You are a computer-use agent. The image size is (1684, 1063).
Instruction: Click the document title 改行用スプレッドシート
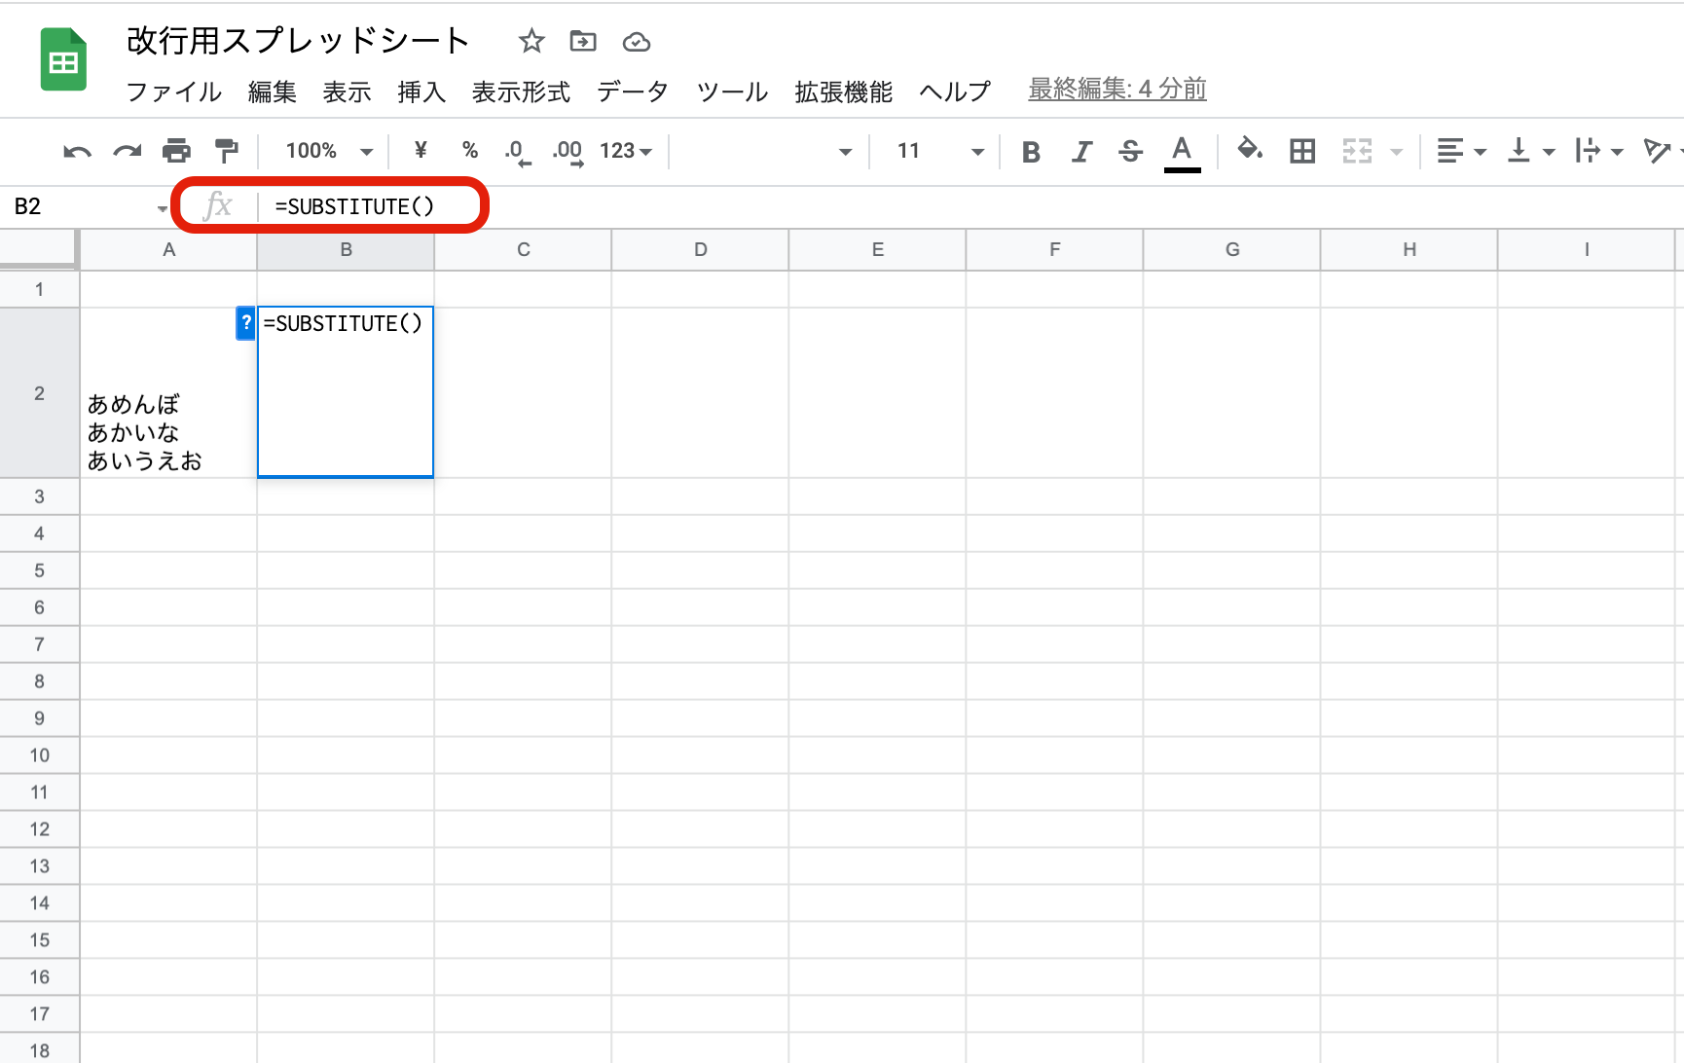pyautogui.click(x=299, y=41)
